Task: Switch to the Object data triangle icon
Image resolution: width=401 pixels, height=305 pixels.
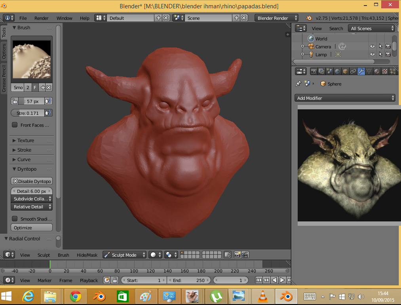Action: (369, 71)
